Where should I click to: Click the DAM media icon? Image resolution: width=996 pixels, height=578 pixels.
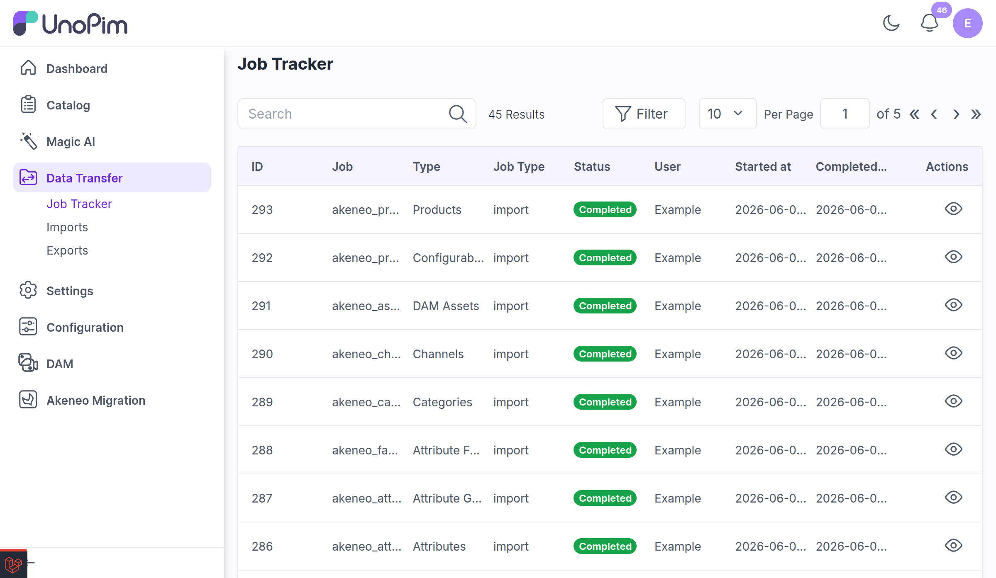pyautogui.click(x=28, y=363)
